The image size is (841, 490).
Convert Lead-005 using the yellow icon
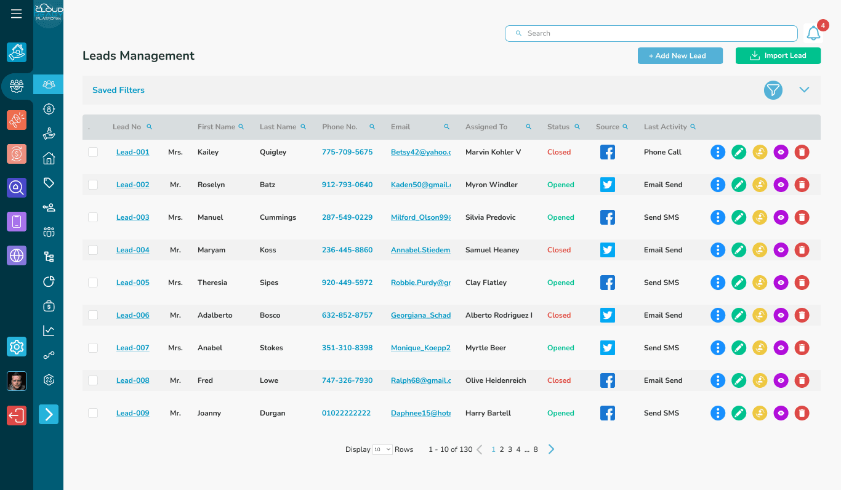tap(760, 282)
